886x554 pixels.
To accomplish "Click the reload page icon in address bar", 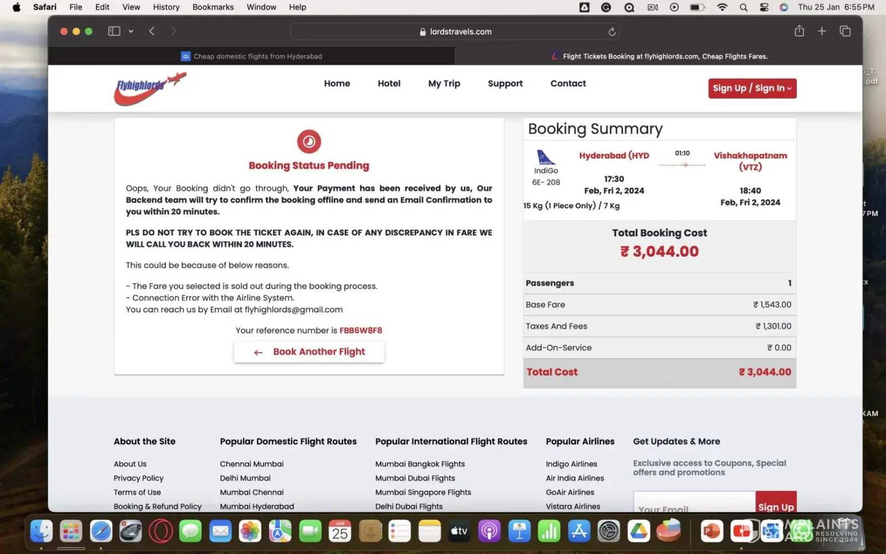I will click(x=612, y=32).
